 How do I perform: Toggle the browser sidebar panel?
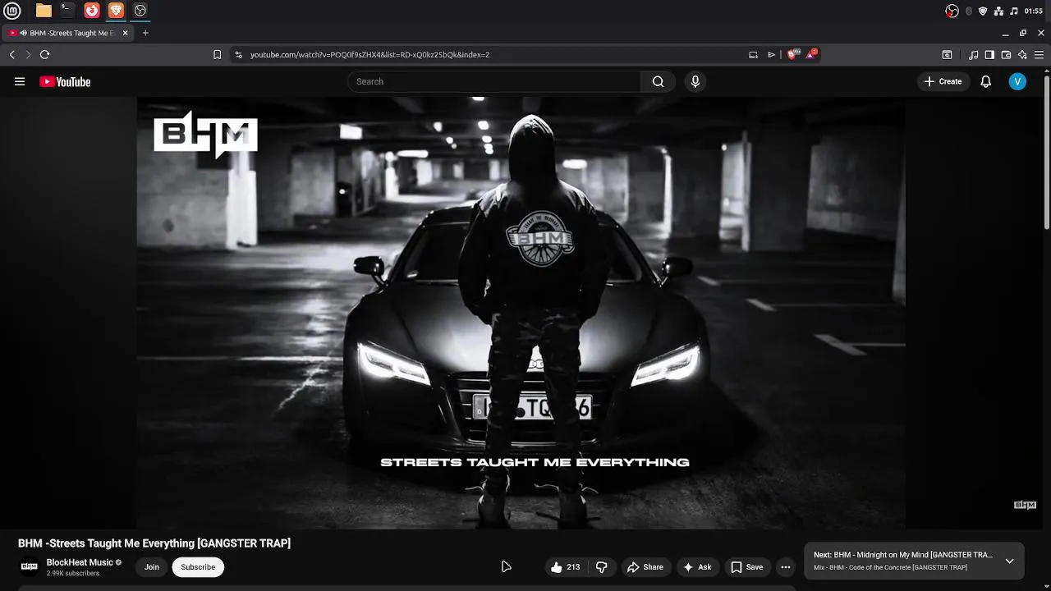click(989, 54)
